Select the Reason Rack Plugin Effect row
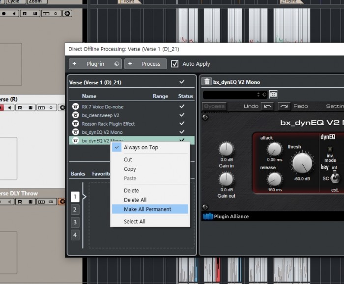Viewport: 344px width, 284px height. 132,124
